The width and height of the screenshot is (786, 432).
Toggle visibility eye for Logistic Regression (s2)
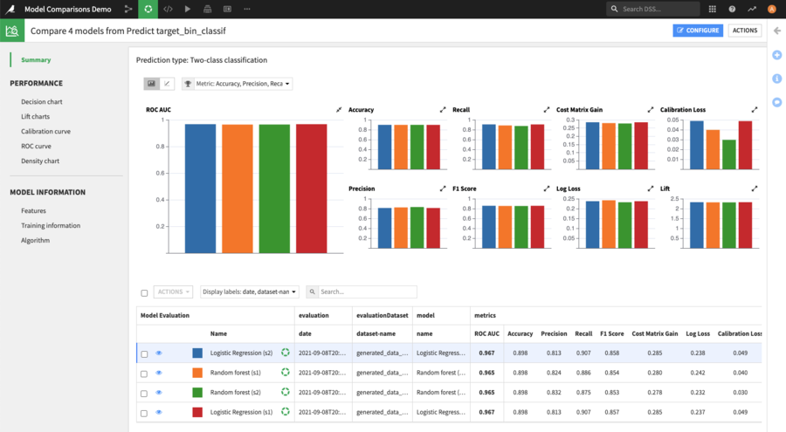pos(159,353)
